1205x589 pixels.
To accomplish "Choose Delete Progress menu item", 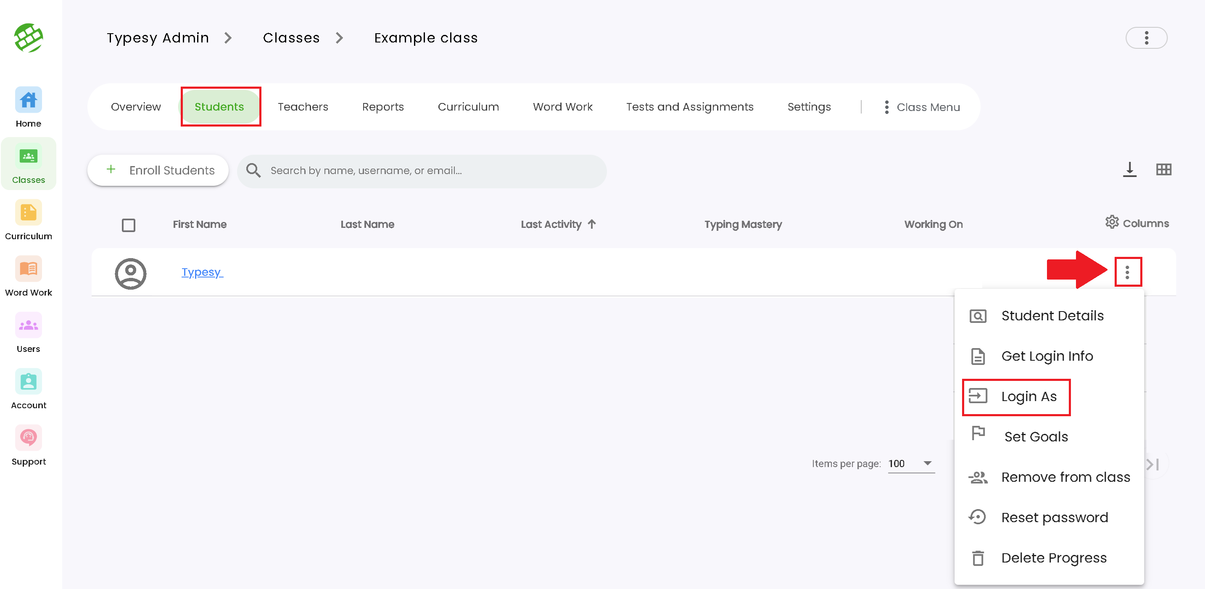I will pyautogui.click(x=1049, y=557).
